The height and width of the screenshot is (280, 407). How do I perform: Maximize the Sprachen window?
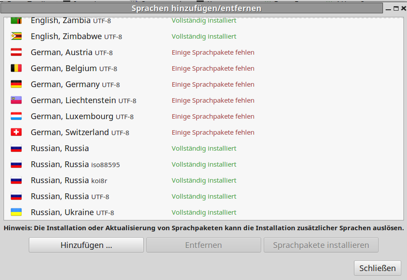point(396,8)
